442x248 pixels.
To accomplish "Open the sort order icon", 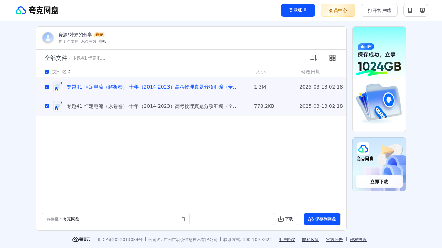I will point(313,58).
